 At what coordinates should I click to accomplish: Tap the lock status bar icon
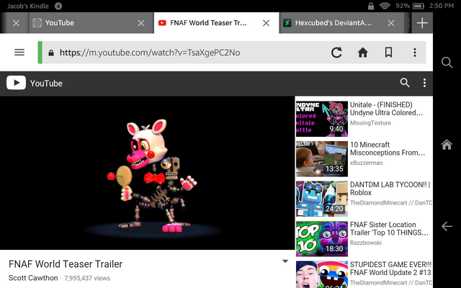coord(371,6)
